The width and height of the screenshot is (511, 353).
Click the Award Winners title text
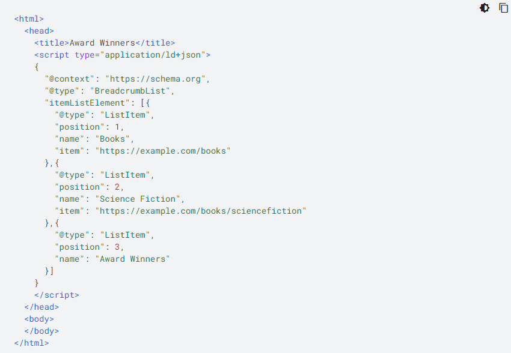[x=102, y=43]
